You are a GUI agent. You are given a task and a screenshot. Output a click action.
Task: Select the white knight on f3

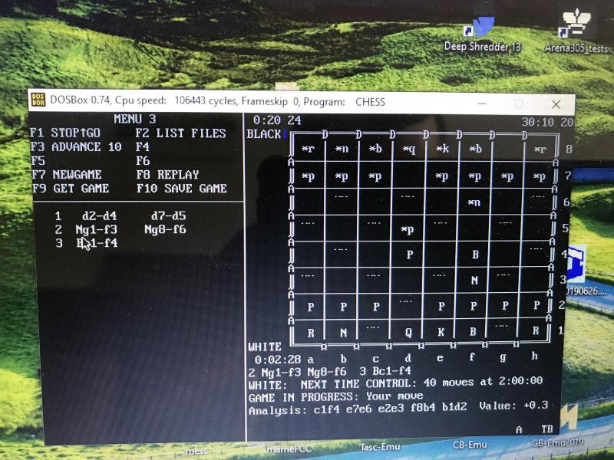[x=474, y=281]
